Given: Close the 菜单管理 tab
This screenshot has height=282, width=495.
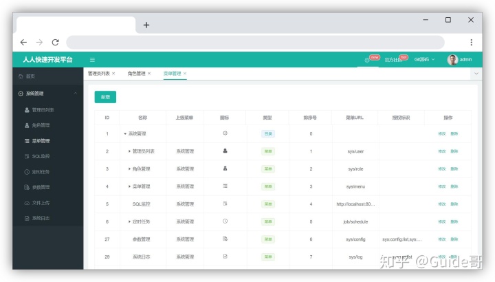Looking at the screenshot, I should pos(185,74).
